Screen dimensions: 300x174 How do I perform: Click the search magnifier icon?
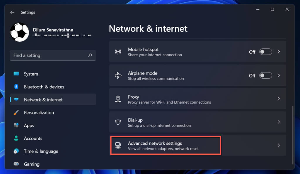click(90, 55)
